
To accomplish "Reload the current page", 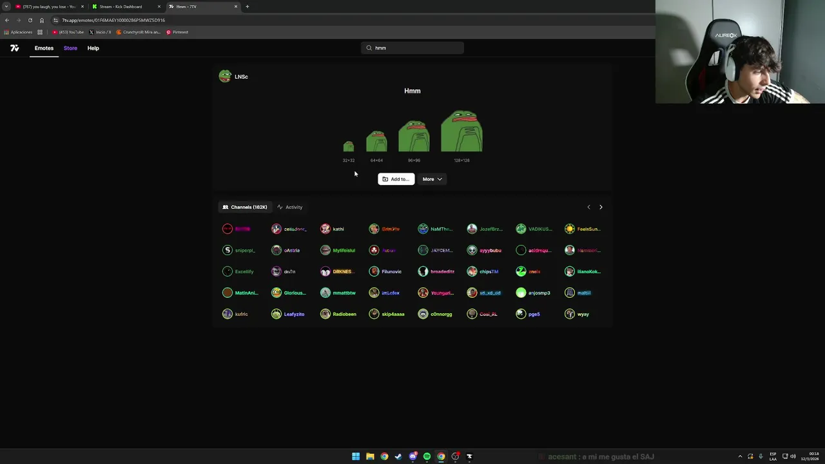I will [x=30, y=20].
